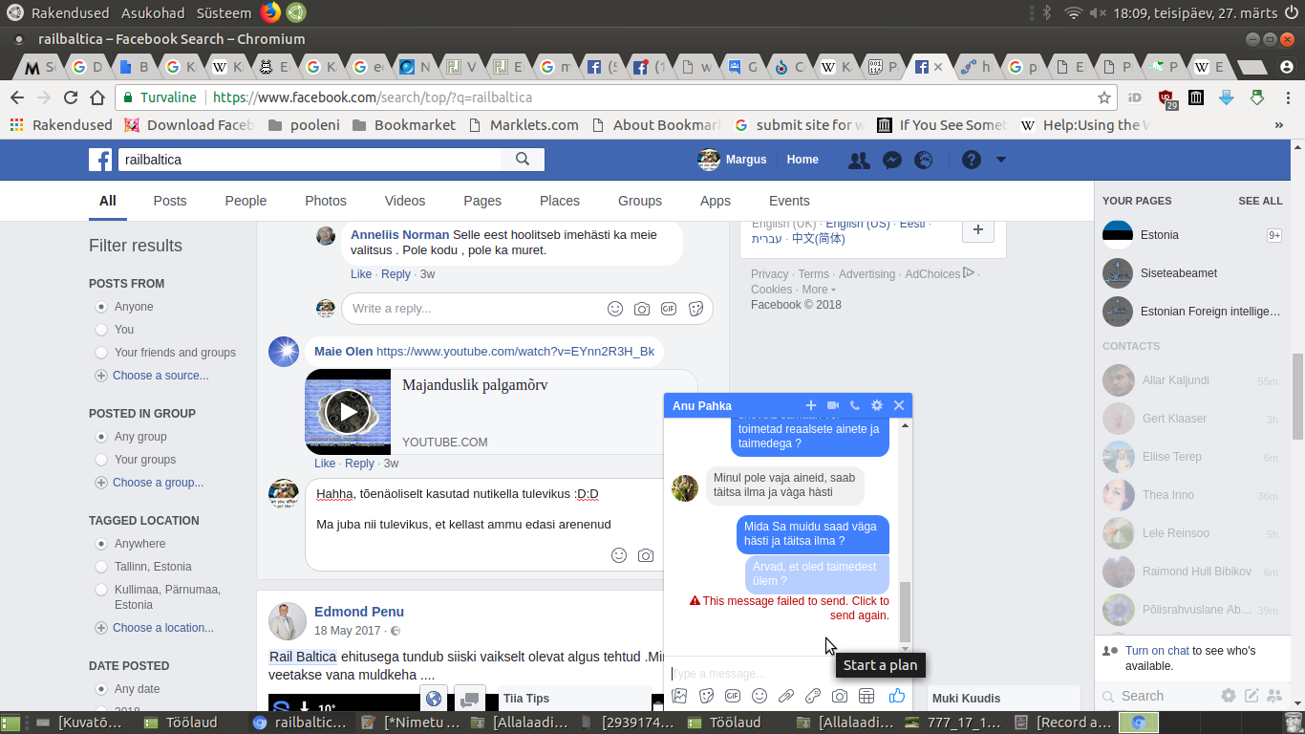The image size is (1305, 734).
Task: Launch Firefox from the top panel
Action: pos(270,12)
